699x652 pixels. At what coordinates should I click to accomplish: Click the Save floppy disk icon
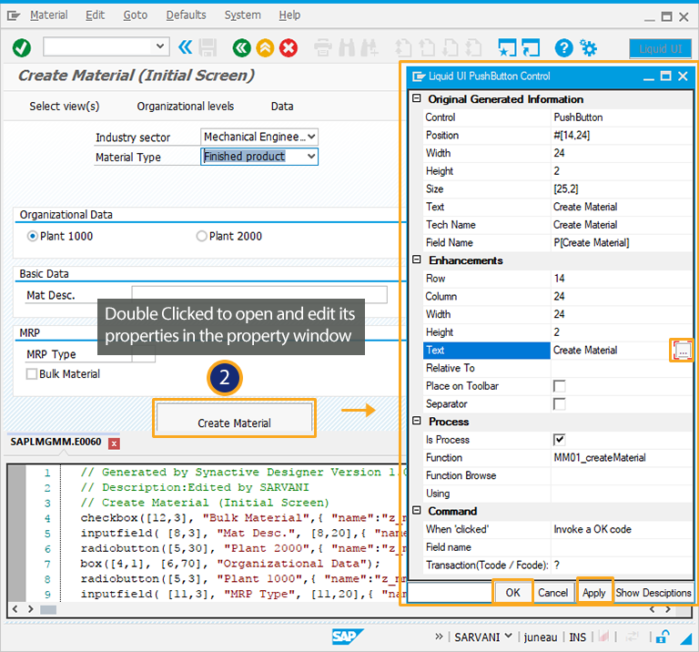pyautogui.click(x=208, y=47)
